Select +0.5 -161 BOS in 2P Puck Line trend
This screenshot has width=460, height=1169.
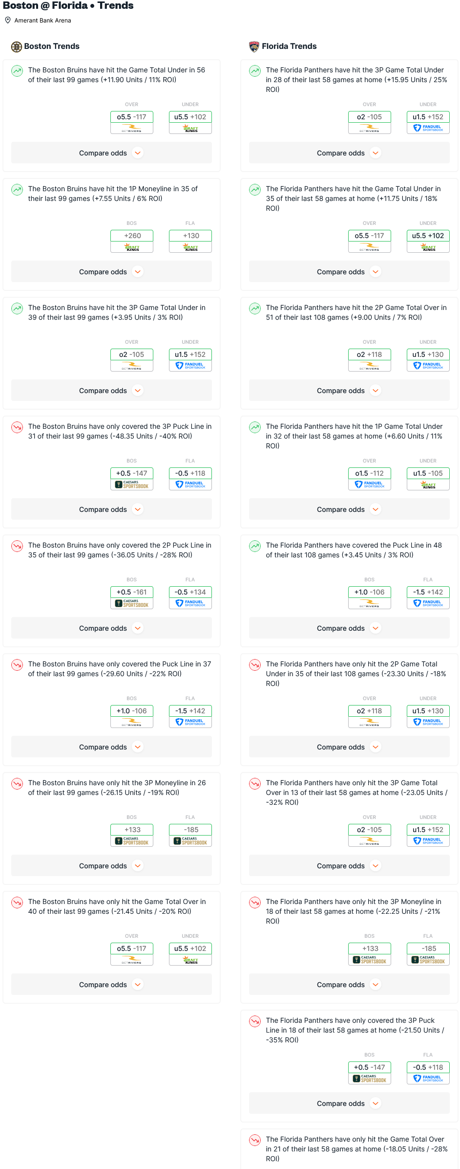pyautogui.click(x=132, y=592)
